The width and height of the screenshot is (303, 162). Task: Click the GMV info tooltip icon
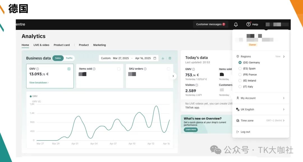pyautogui.click(x=38, y=69)
